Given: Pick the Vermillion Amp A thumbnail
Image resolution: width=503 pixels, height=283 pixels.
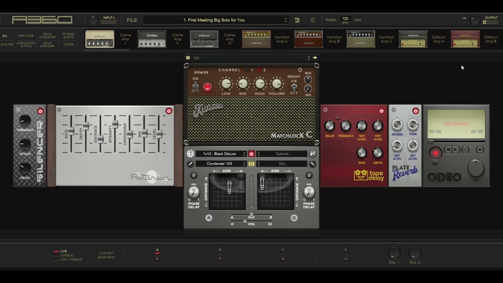Looking at the screenshot, I should pyautogui.click(x=256, y=39).
